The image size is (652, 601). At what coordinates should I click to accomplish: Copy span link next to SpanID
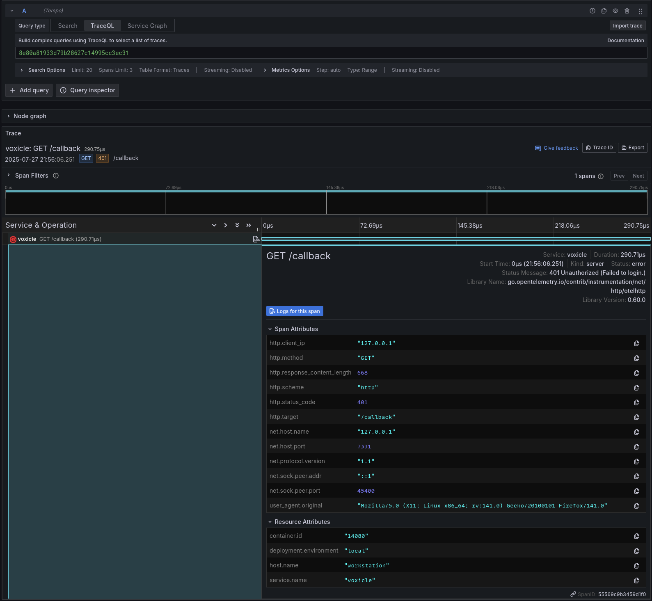[x=573, y=594]
